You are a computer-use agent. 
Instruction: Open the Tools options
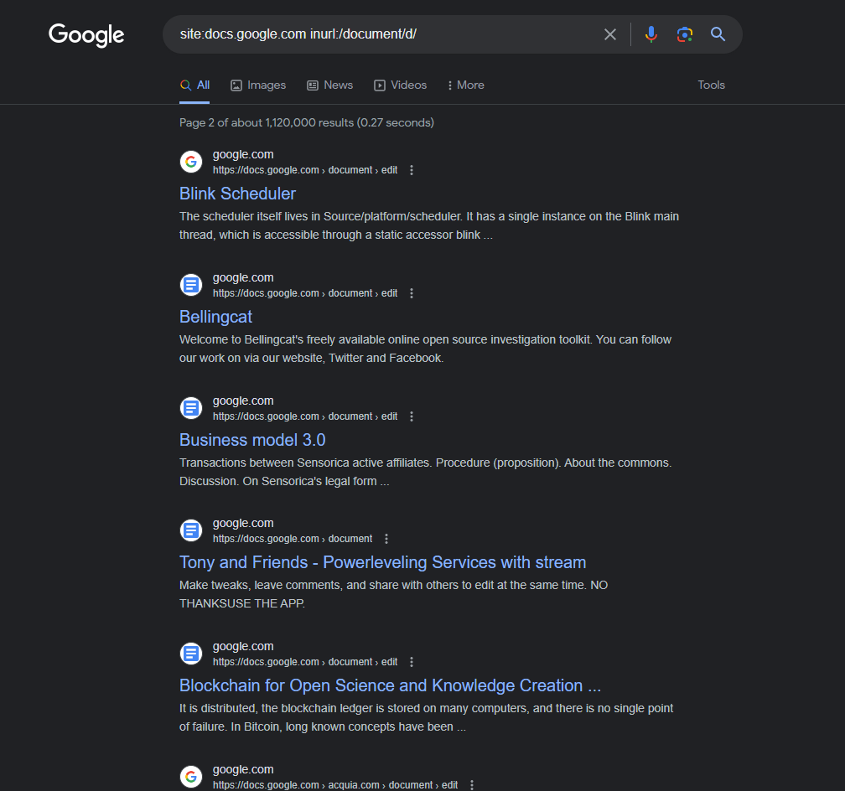click(x=711, y=85)
